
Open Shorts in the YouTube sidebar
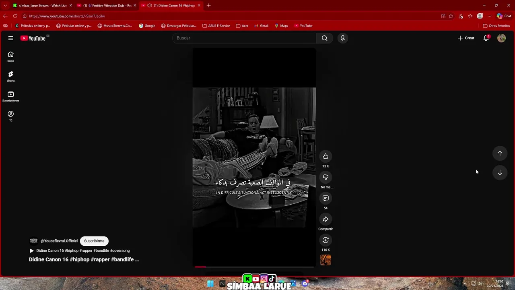click(x=11, y=77)
